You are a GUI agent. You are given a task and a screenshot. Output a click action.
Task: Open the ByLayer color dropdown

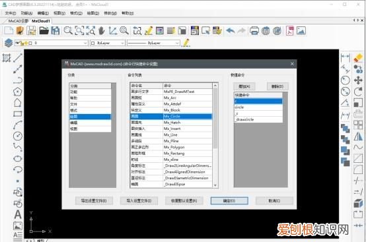point(108,43)
